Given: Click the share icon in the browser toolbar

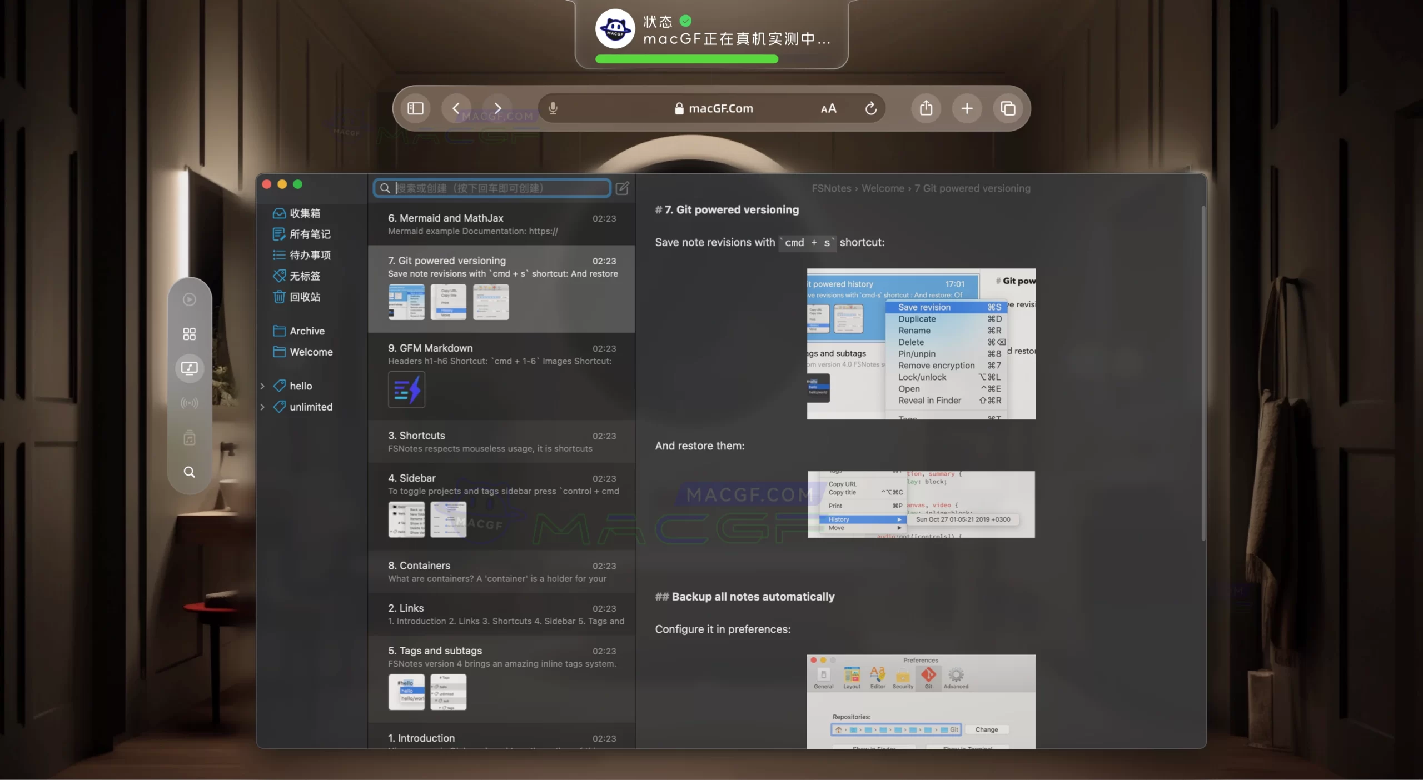Looking at the screenshot, I should tap(926, 108).
